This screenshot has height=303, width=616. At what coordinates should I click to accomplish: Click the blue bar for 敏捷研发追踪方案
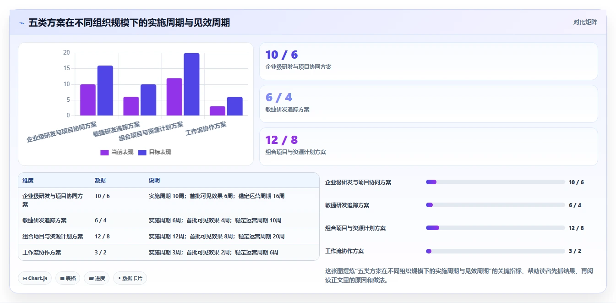click(148, 100)
